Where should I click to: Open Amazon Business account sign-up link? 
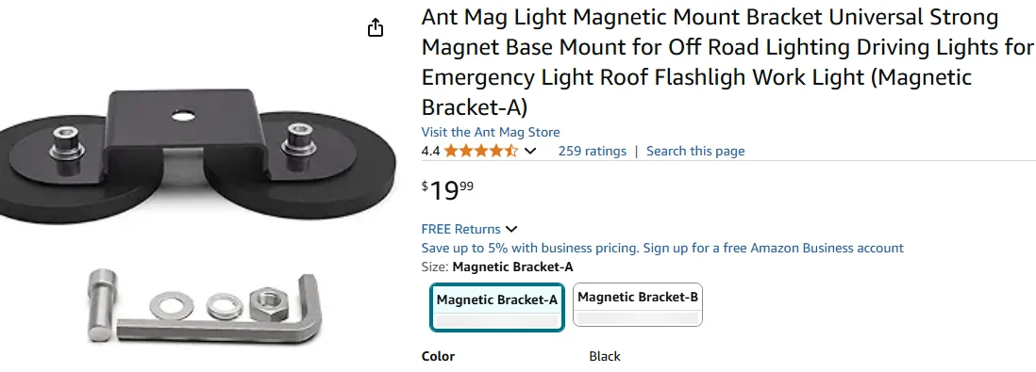[x=662, y=248]
